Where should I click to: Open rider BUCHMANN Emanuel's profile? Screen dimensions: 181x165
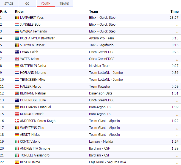coord(35,107)
